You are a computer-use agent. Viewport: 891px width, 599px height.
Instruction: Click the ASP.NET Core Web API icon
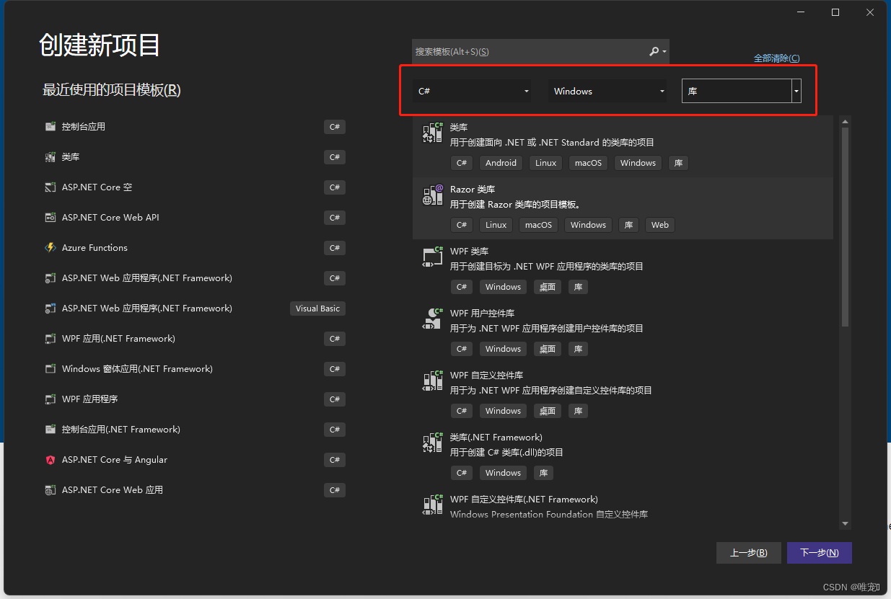(51, 218)
